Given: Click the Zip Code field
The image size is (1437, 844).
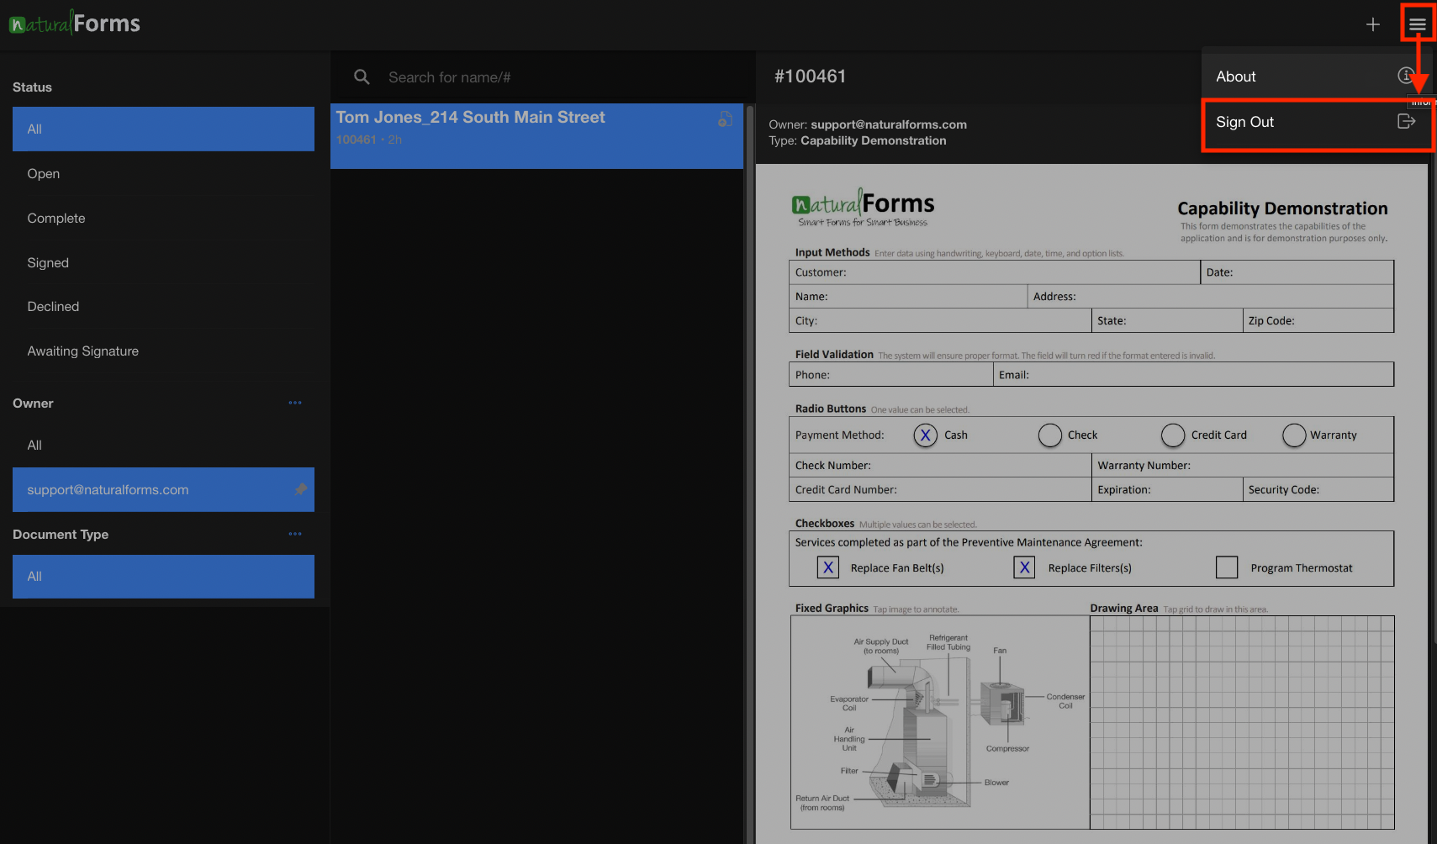Looking at the screenshot, I should tap(1318, 321).
